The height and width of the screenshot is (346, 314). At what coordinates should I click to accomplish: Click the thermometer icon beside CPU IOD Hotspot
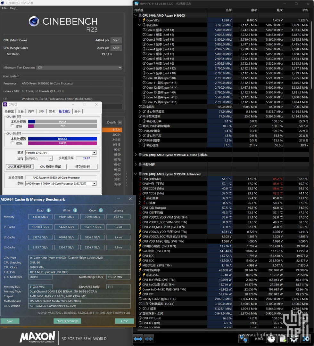pos(140,207)
